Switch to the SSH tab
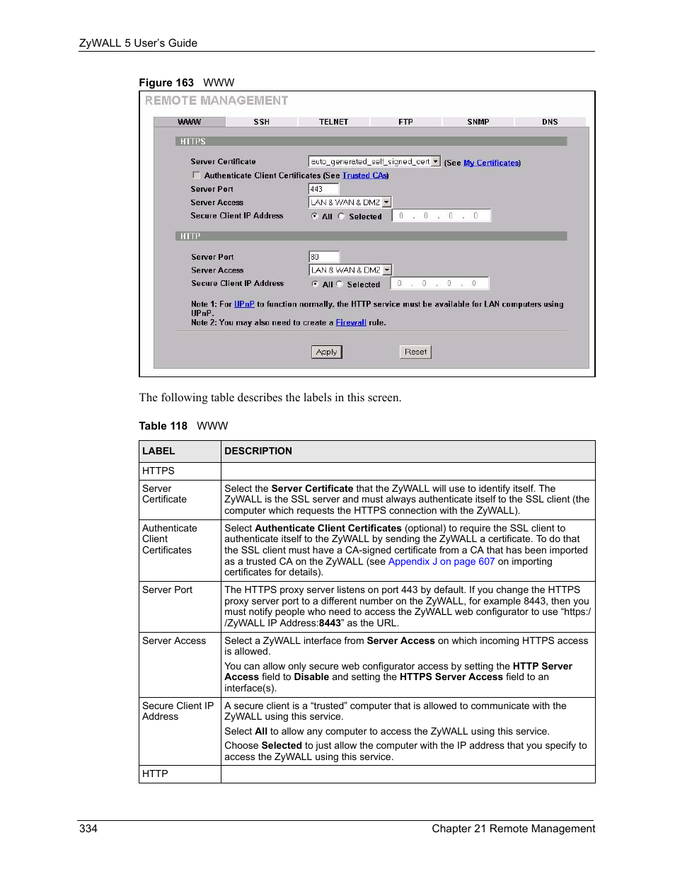The image size is (675, 874). [261, 121]
